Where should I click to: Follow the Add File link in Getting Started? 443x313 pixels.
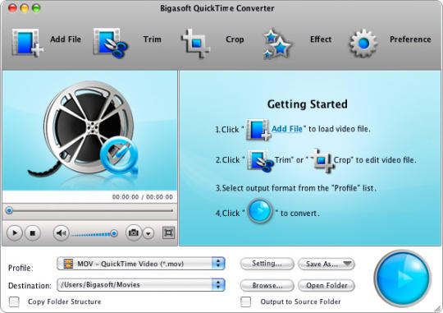(287, 129)
